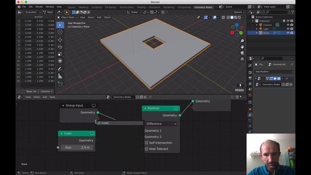311x175 pixels.
Task: Toggle viewport gizmos button
Action: point(206,17)
